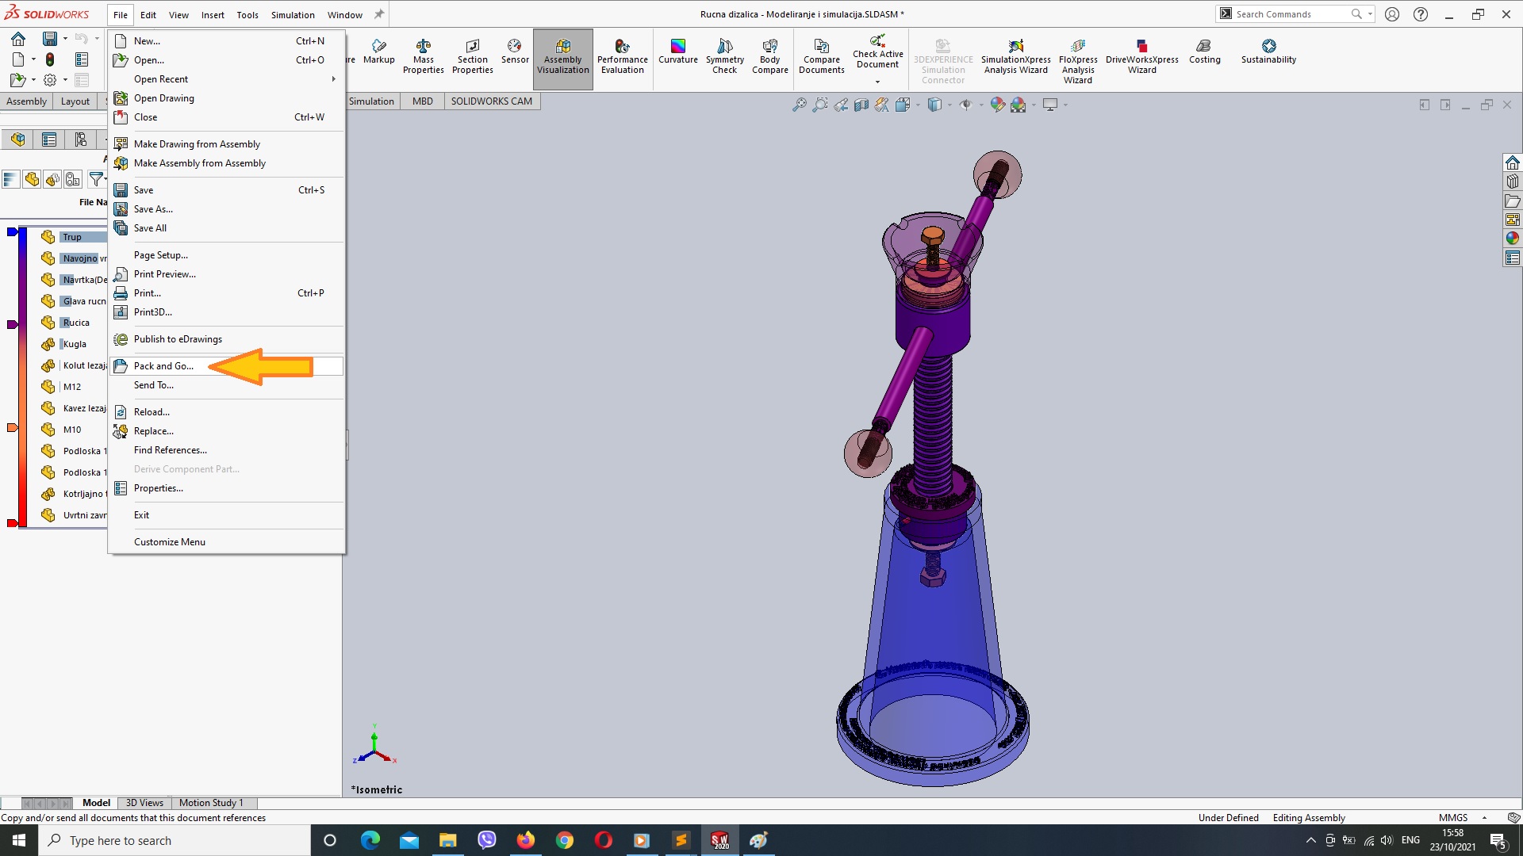Run Performance Evaluation
Image resolution: width=1523 pixels, height=856 pixels.
coord(622,56)
